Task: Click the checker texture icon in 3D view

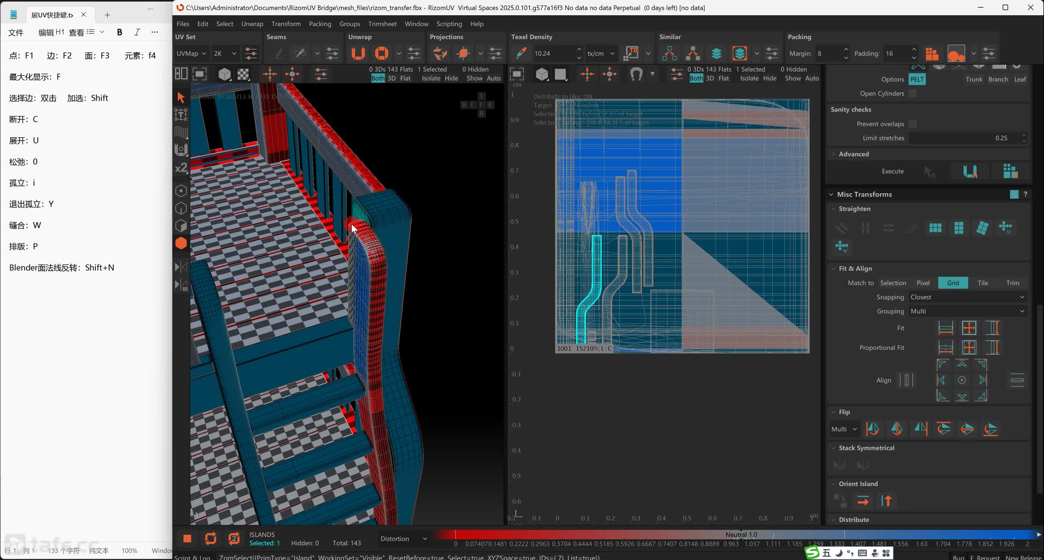Action: 243,74
